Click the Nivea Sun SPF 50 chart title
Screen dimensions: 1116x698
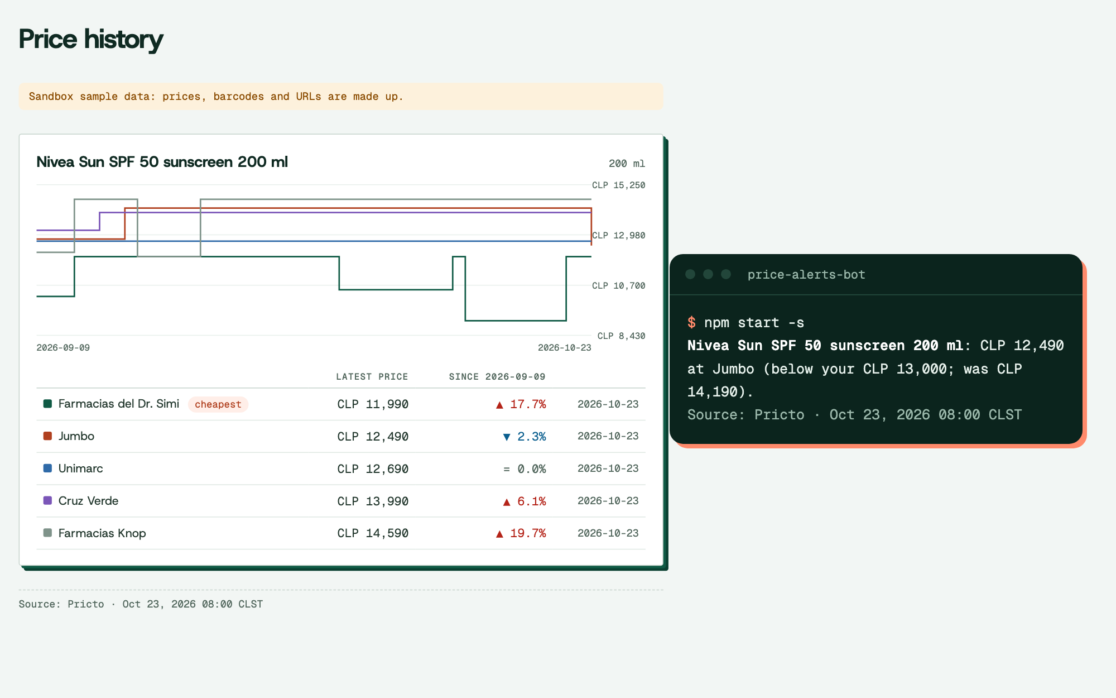point(162,162)
